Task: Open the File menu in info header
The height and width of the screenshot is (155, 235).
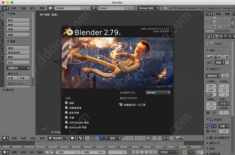Action: click(x=14, y=8)
